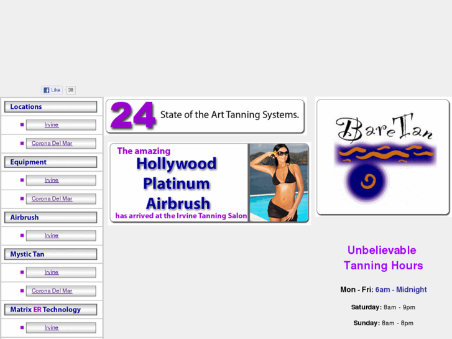Open the Mystic Tan menu header
The width and height of the screenshot is (452, 339).
pos(51,254)
